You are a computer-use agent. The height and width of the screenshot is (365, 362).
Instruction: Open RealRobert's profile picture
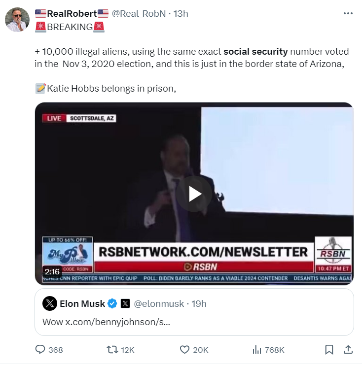click(17, 20)
